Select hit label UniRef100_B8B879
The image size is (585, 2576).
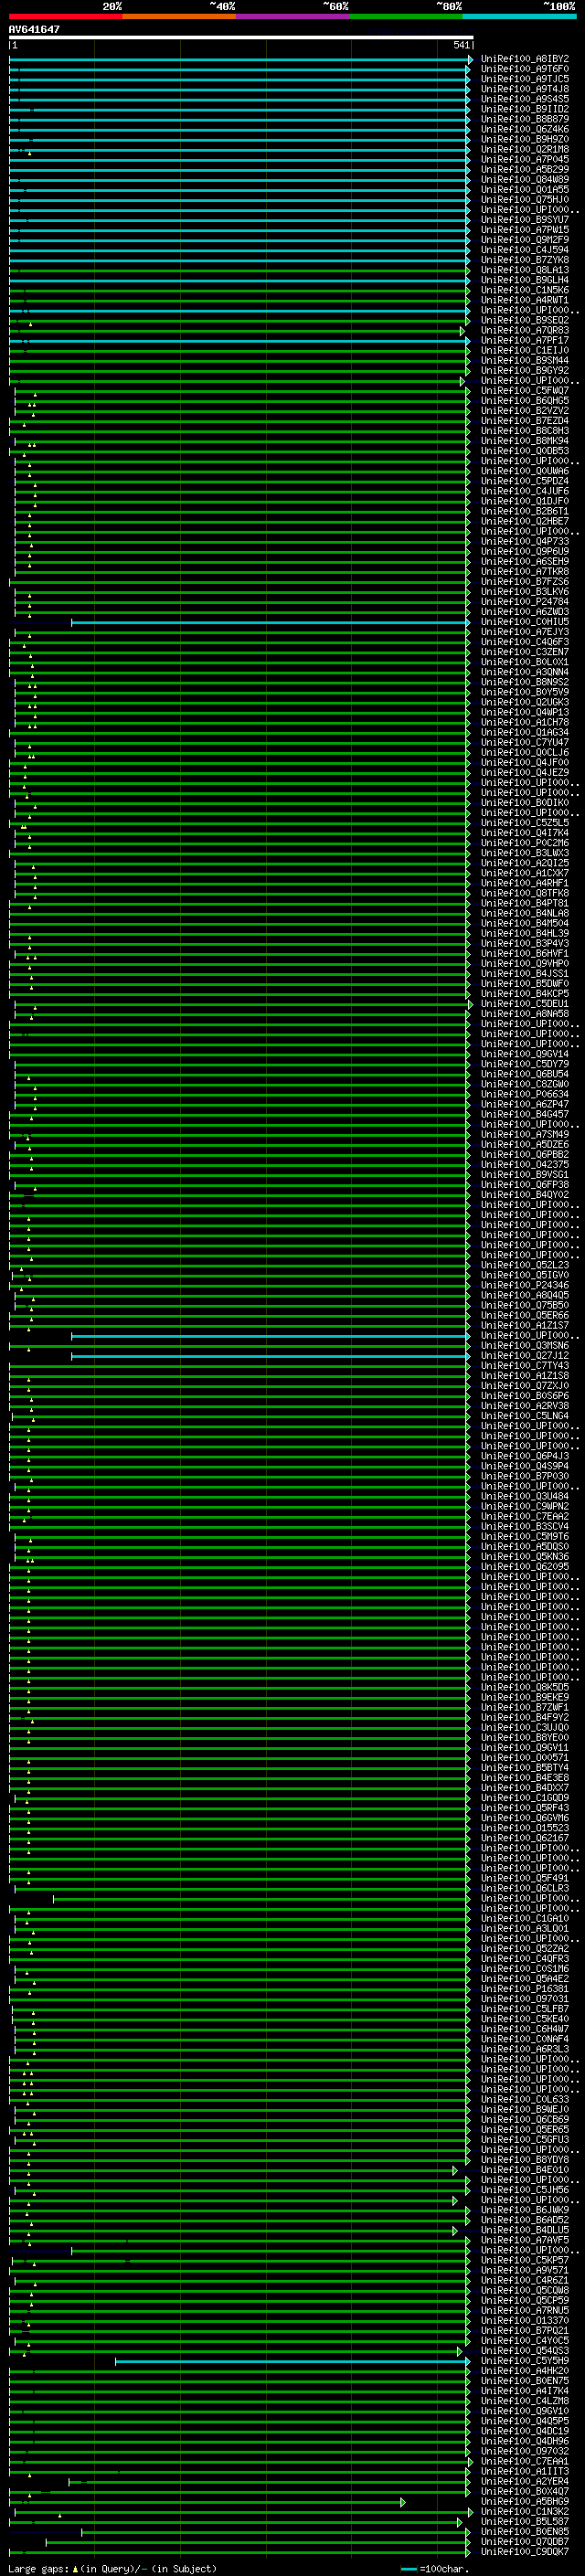525,119
